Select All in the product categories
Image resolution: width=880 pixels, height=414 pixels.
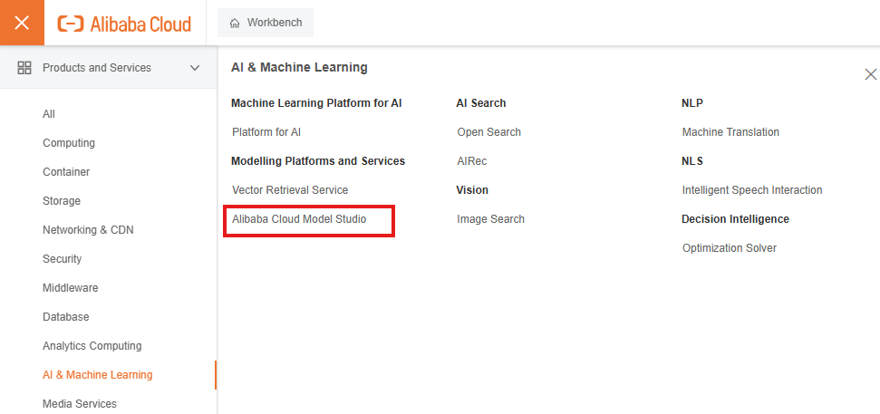point(49,114)
